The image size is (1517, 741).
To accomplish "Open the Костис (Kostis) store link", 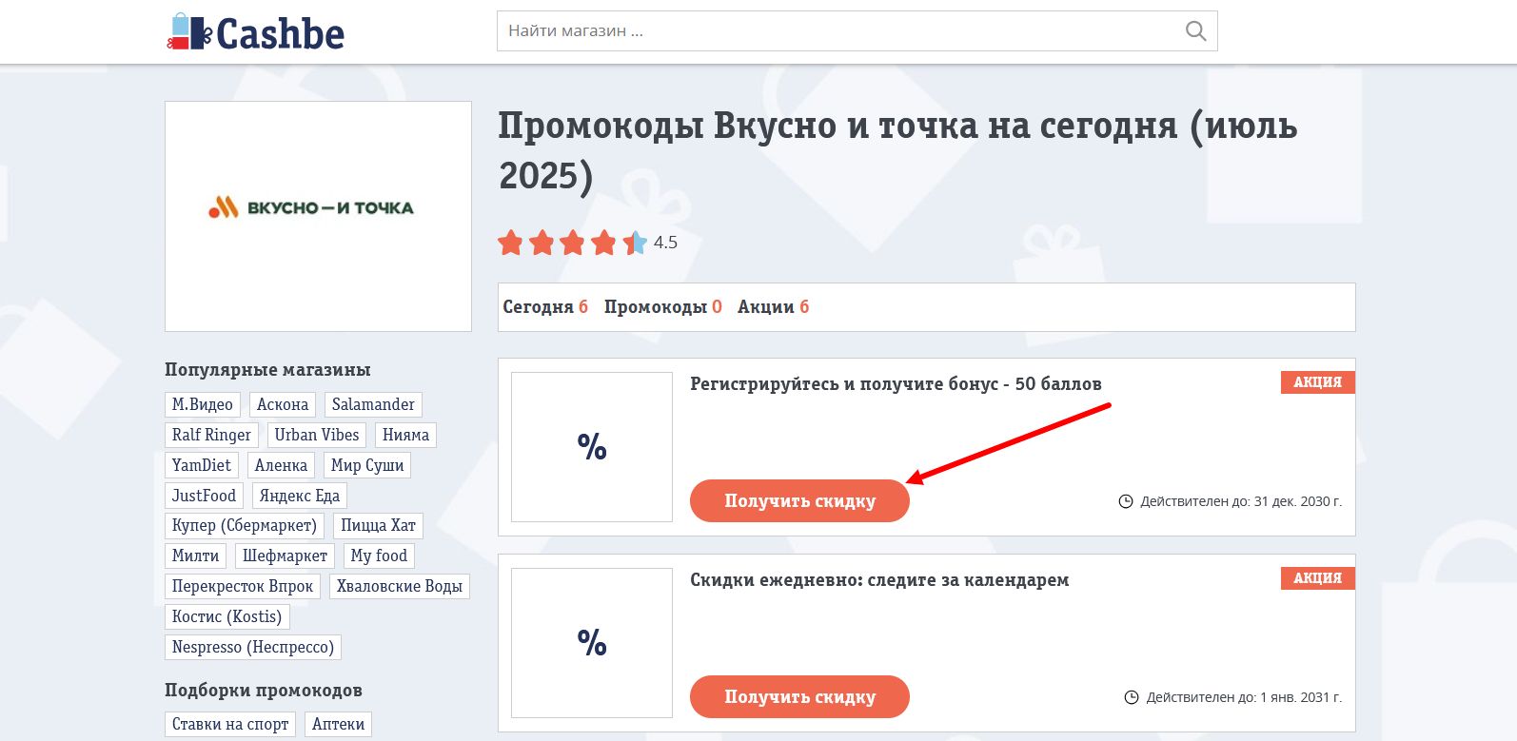I will point(227,616).
